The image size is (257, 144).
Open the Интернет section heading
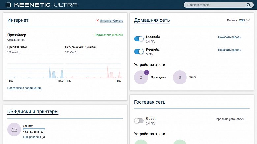pyautogui.click(x=18, y=20)
